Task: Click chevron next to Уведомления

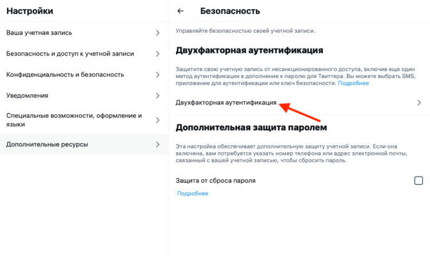Action: click(158, 95)
